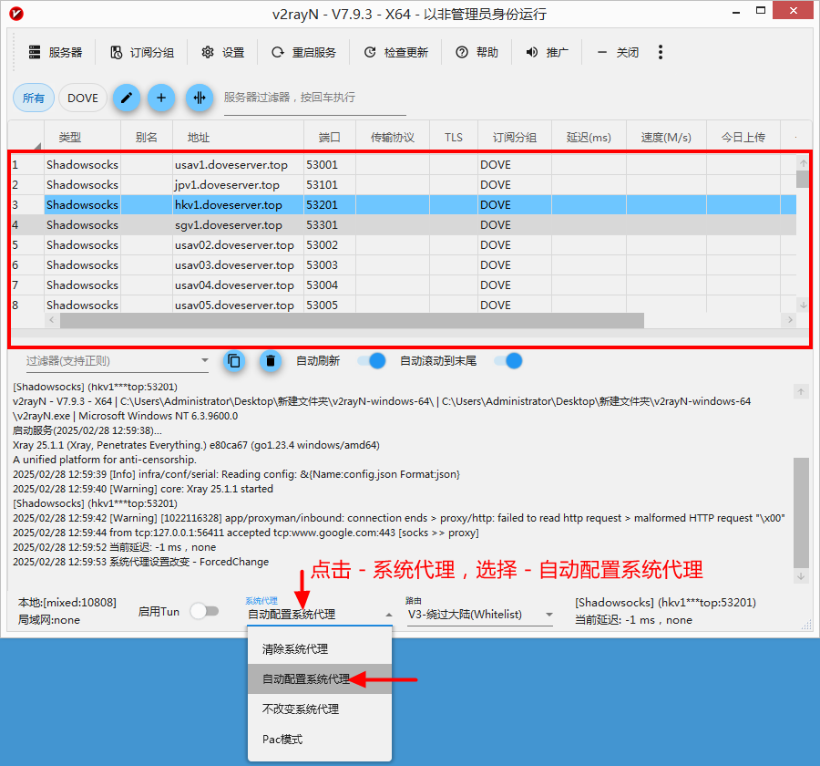Screen dimensions: 820x766
Task: Toggle the 自动滚动到末尾 switch
Action: point(508,361)
